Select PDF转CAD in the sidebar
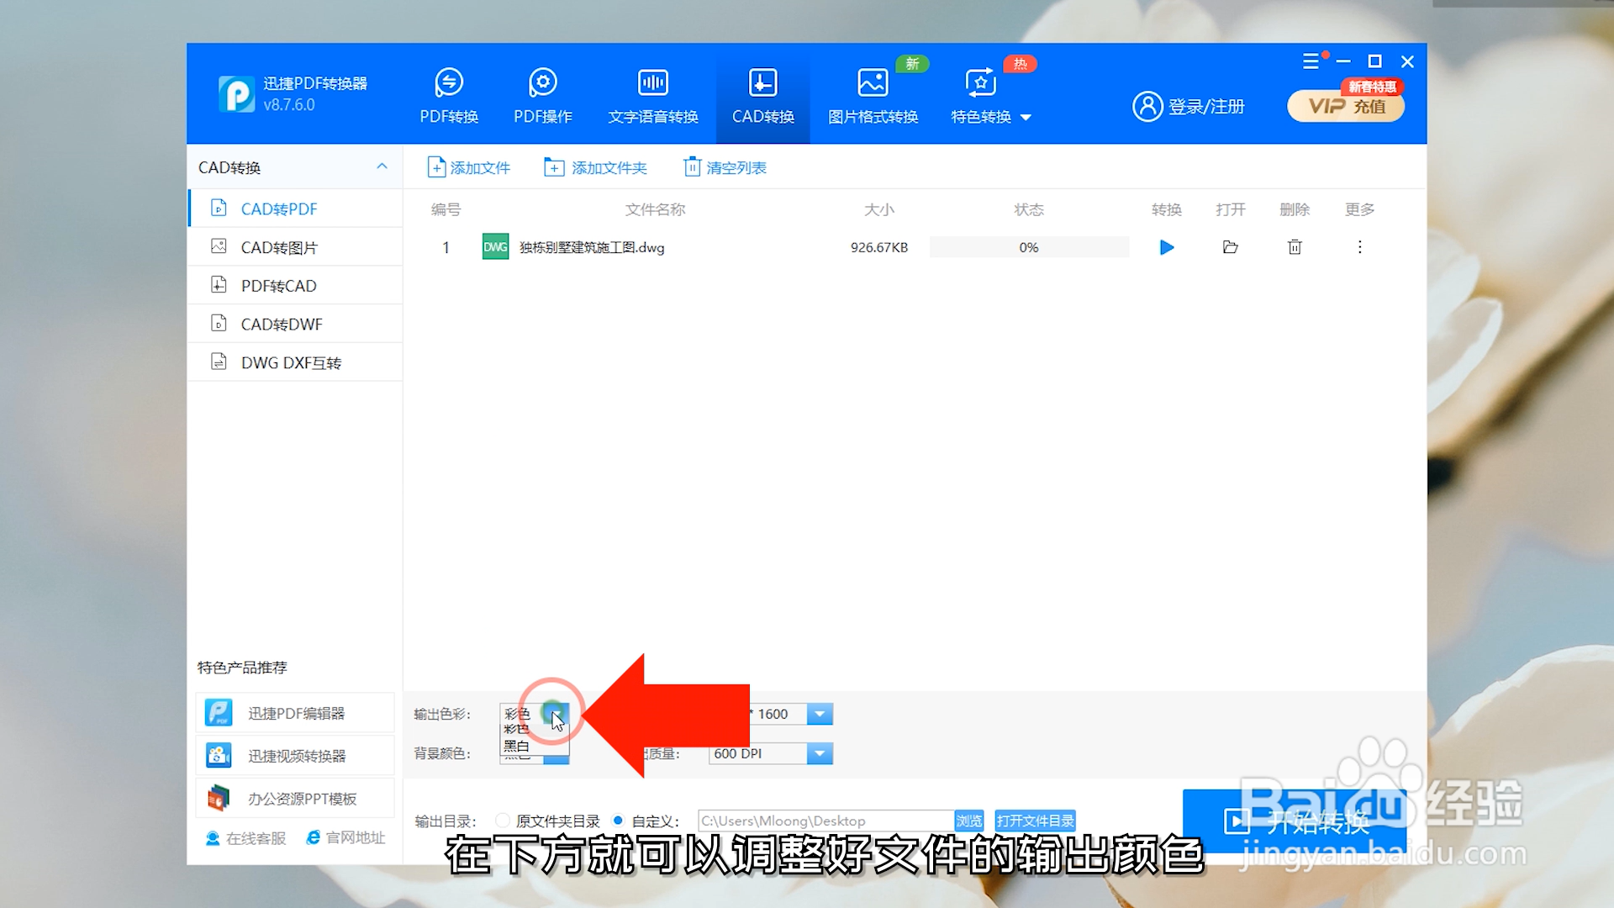 pyautogui.click(x=295, y=286)
